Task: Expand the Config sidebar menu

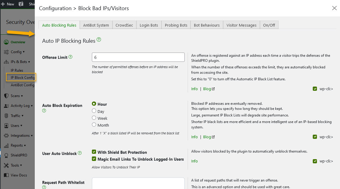Action: [x=18, y=52]
